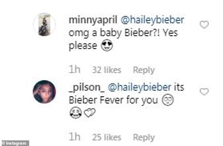The height and width of the screenshot is (146, 223).
Task: Open @haileybieber mention in minnyapril's comment
Action: [x=152, y=20]
